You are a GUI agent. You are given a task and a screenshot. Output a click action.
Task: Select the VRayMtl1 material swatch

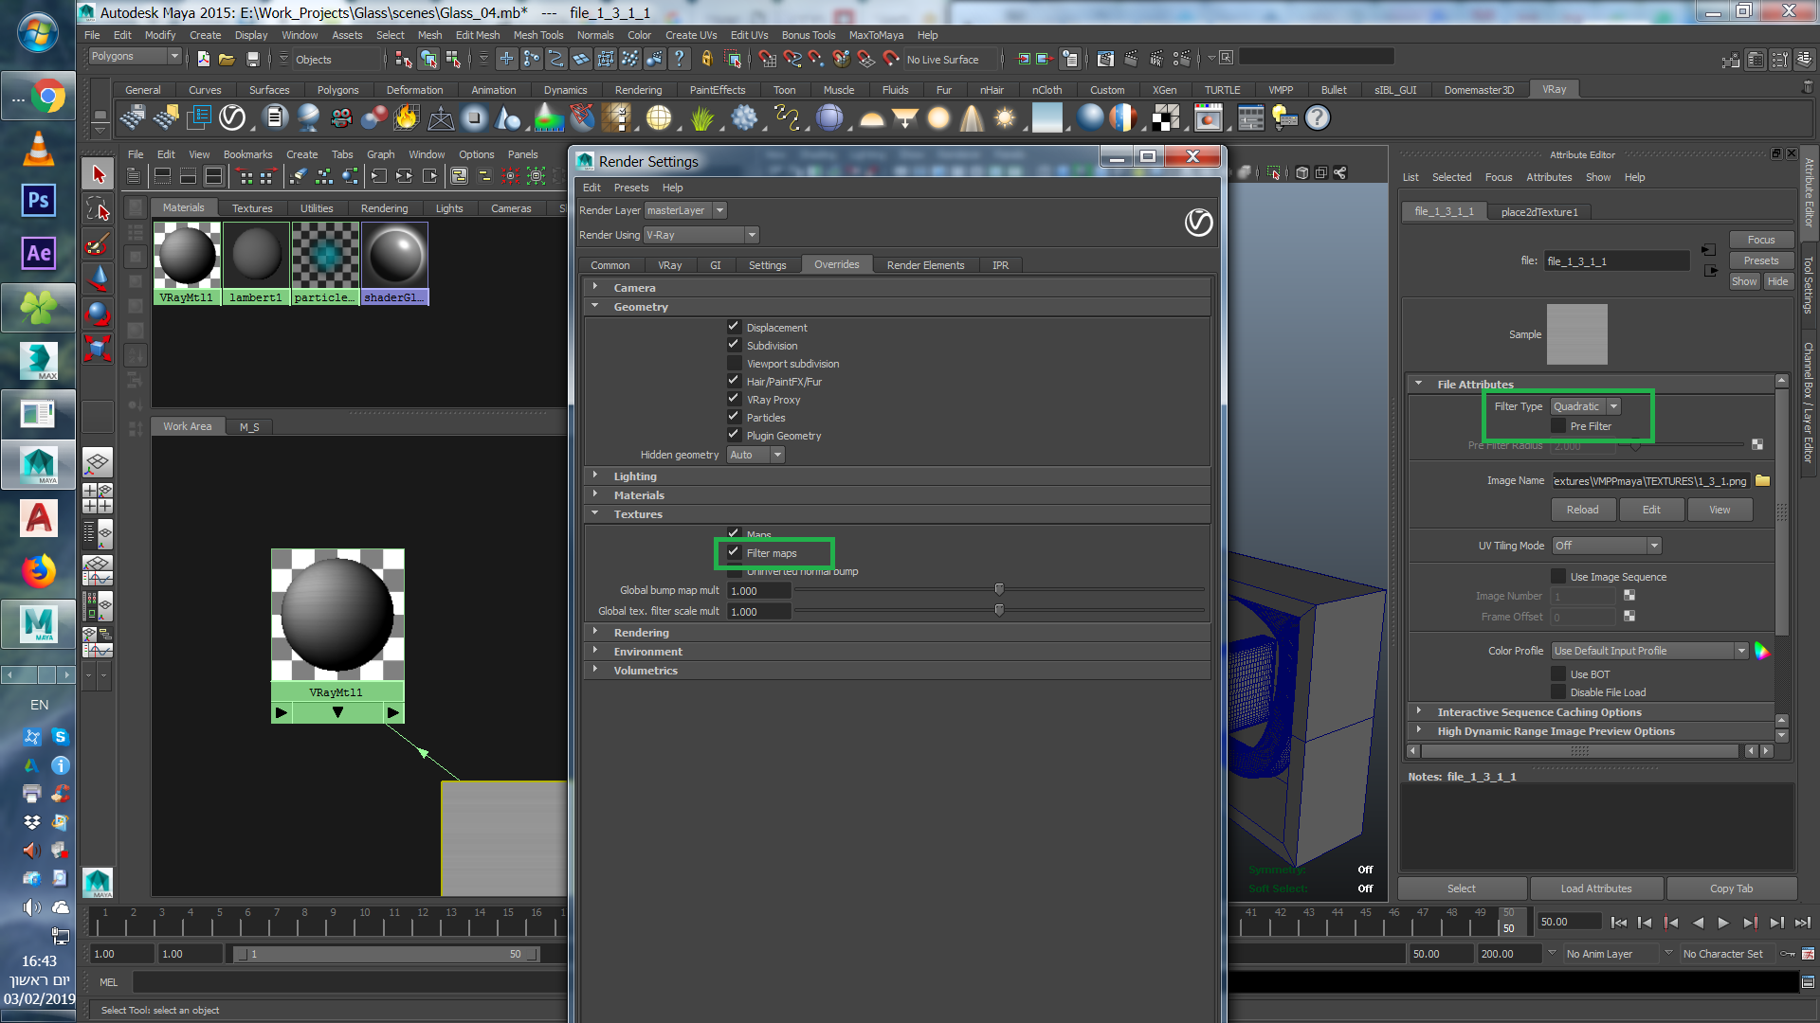187,256
